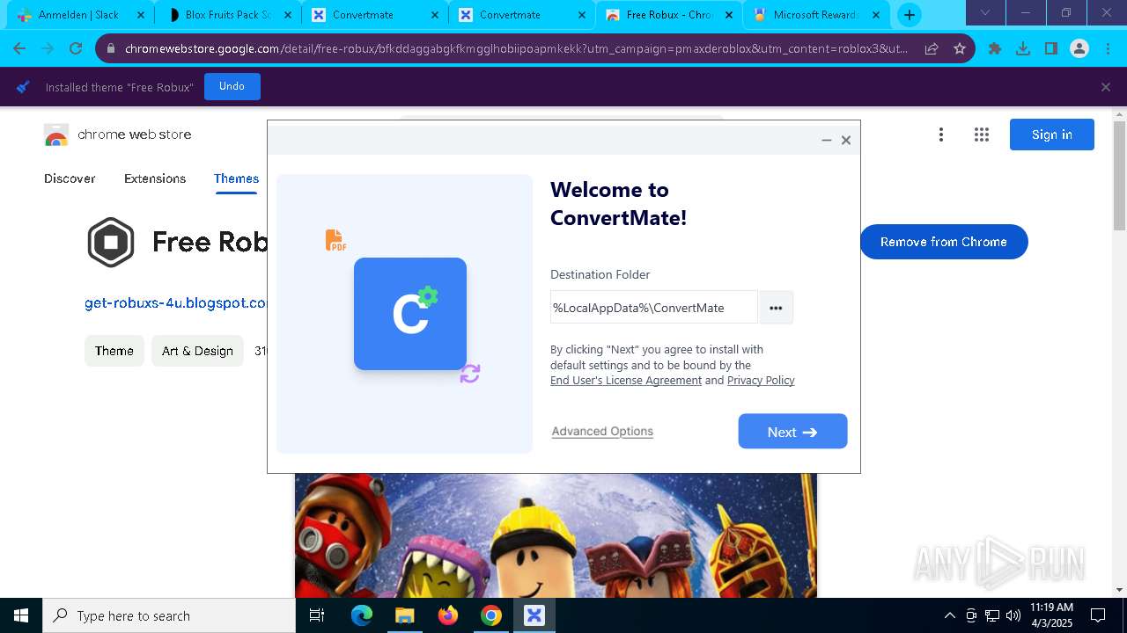Bookmark this page with star icon
The image size is (1127, 633).
tap(960, 48)
